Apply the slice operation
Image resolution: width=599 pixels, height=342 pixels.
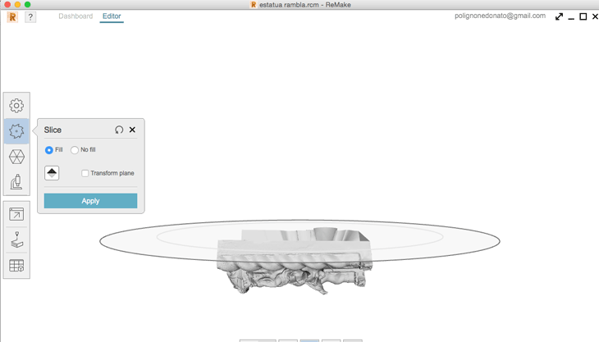(x=90, y=201)
